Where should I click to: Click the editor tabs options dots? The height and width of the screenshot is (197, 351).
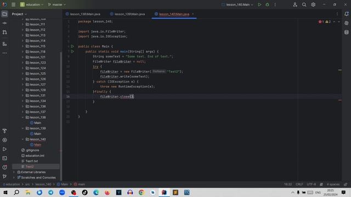click(x=337, y=14)
